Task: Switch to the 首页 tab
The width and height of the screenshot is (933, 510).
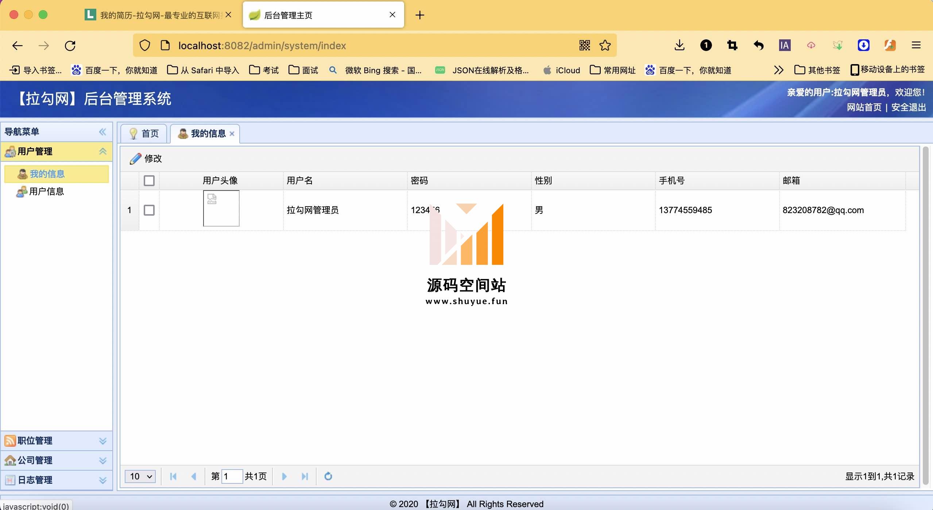Action: 144,134
